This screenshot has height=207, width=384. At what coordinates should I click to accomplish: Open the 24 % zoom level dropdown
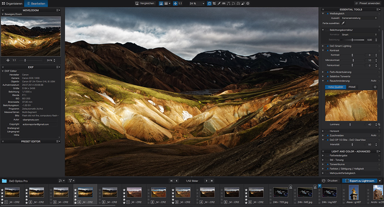pyautogui.click(x=195, y=3)
